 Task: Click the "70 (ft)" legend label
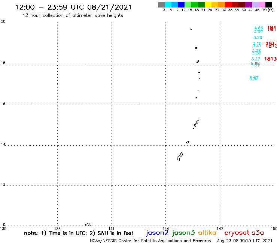(268, 10)
